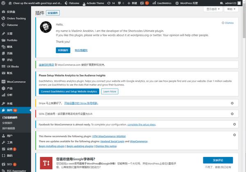Click Dismiss this notice link
The height and width of the screenshot is (172, 246).
106,146
